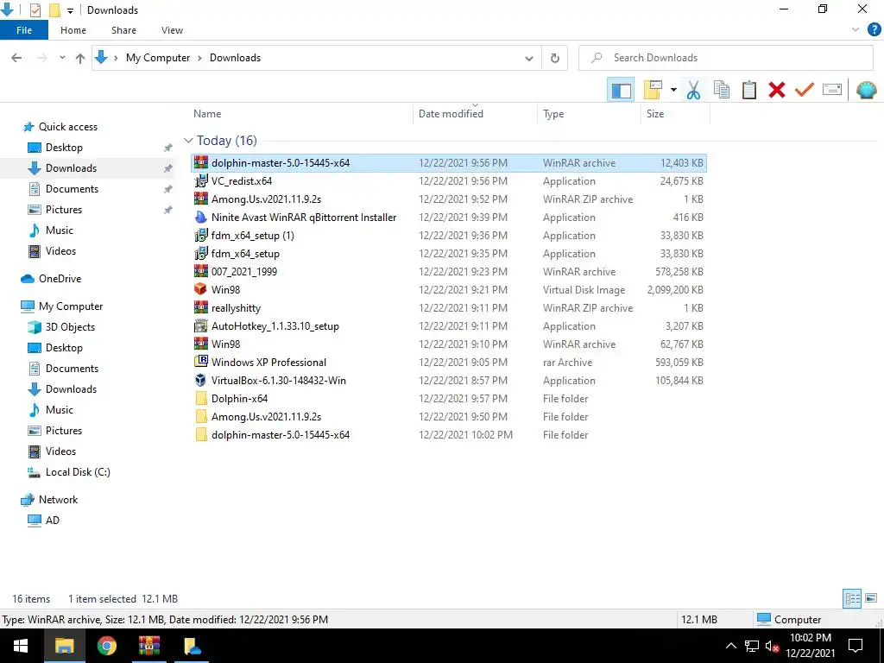Open Local Disk (C:) in the navigation pane
Viewport: 884px width, 663px height.
78,472
